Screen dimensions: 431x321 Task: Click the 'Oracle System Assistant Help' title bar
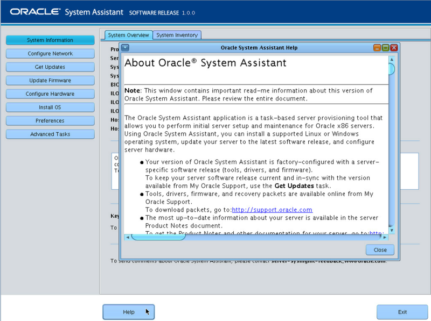(259, 48)
